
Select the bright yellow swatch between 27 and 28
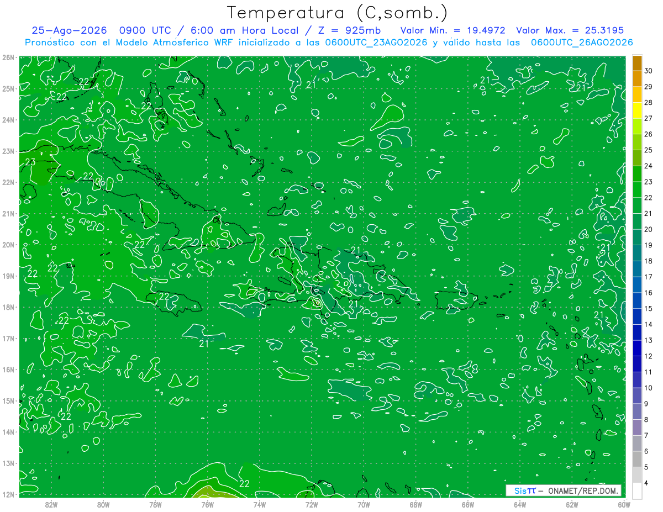(637, 110)
